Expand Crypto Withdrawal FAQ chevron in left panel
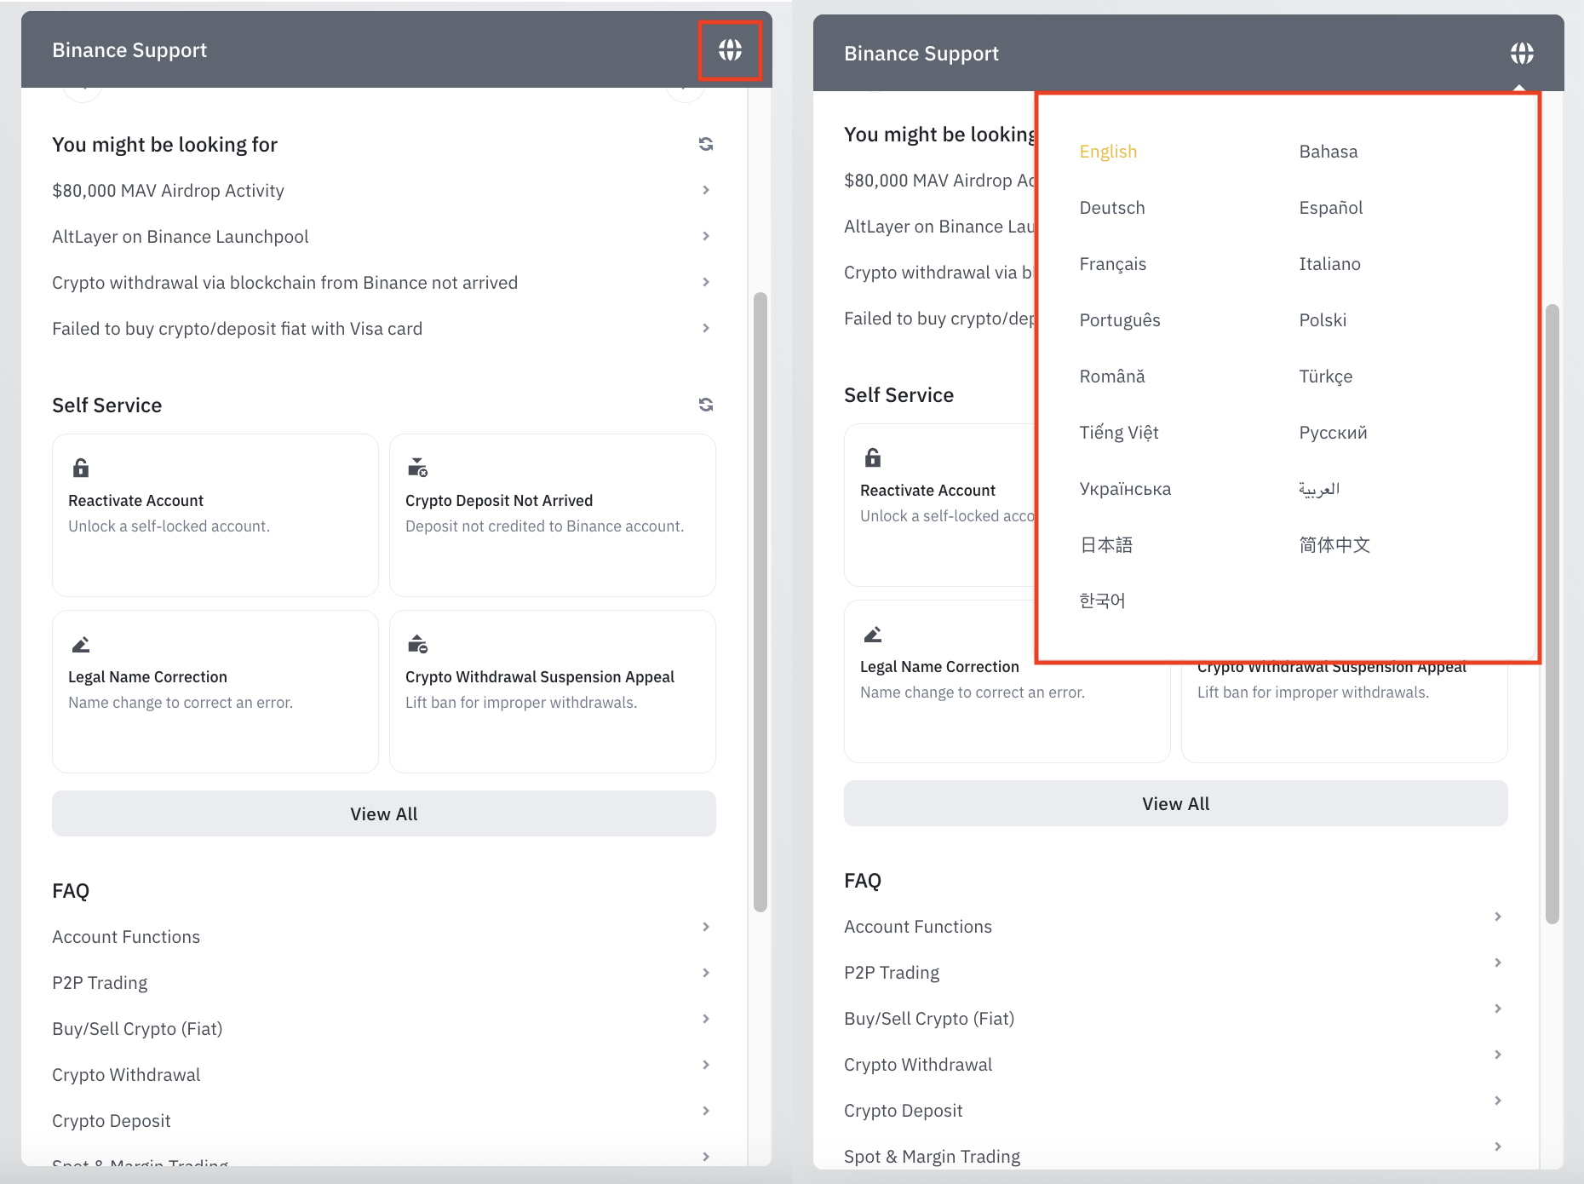Image resolution: width=1584 pixels, height=1184 pixels. pos(706,1065)
